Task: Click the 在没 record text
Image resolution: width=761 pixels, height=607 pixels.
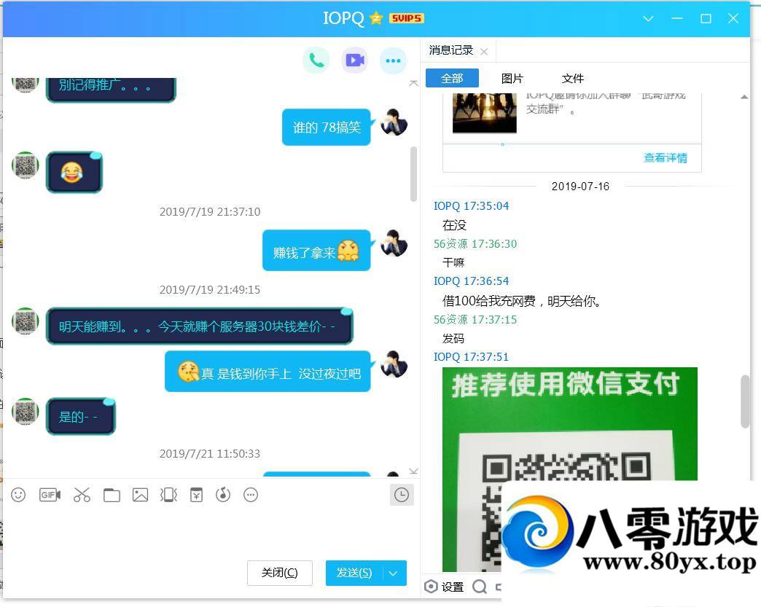Action: [x=454, y=224]
